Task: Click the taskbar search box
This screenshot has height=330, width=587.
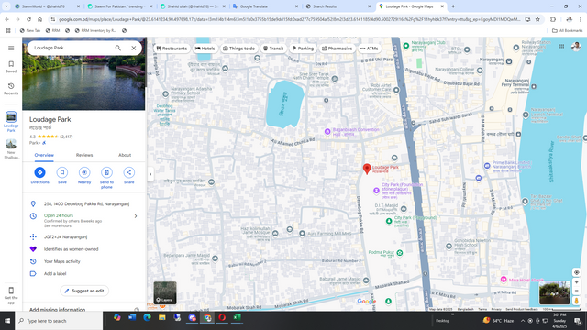Action: 59,321
